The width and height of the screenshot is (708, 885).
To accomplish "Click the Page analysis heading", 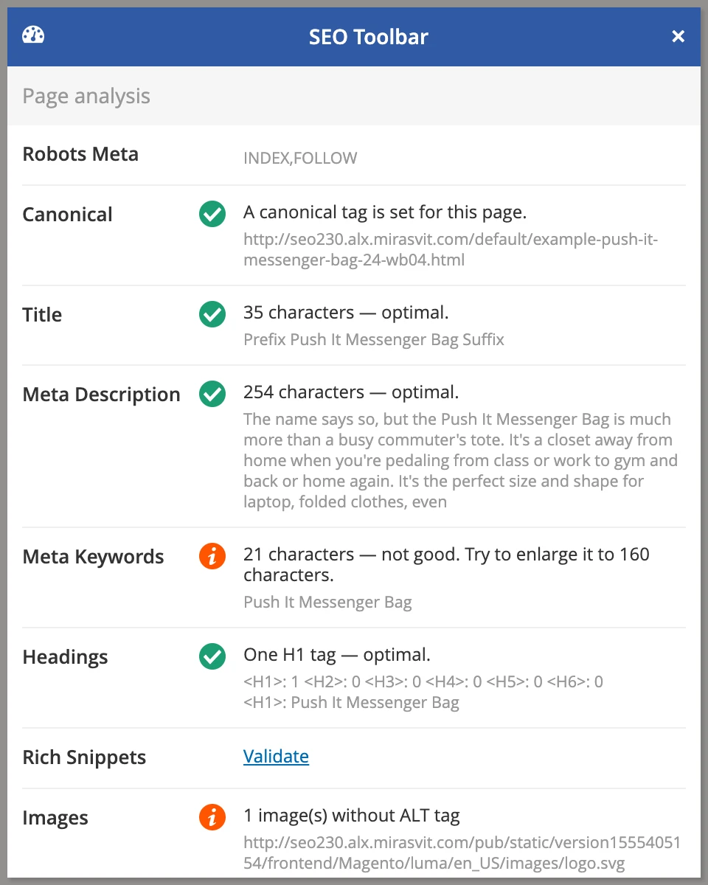I will (x=86, y=96).
